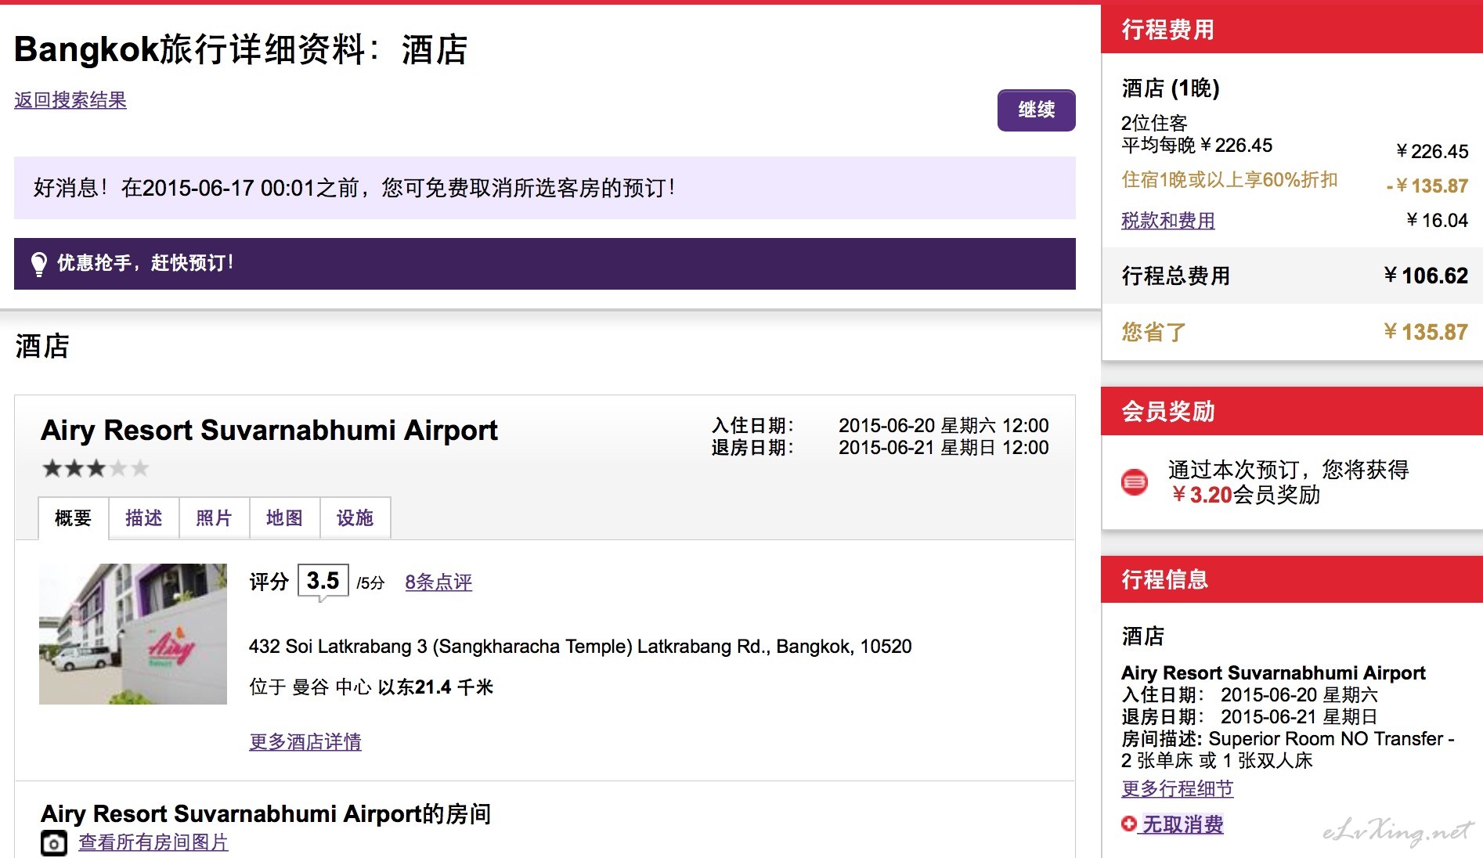Click the 行程费用 panel header
The width and height of the screenshot is (1483, 858).
1292,30
